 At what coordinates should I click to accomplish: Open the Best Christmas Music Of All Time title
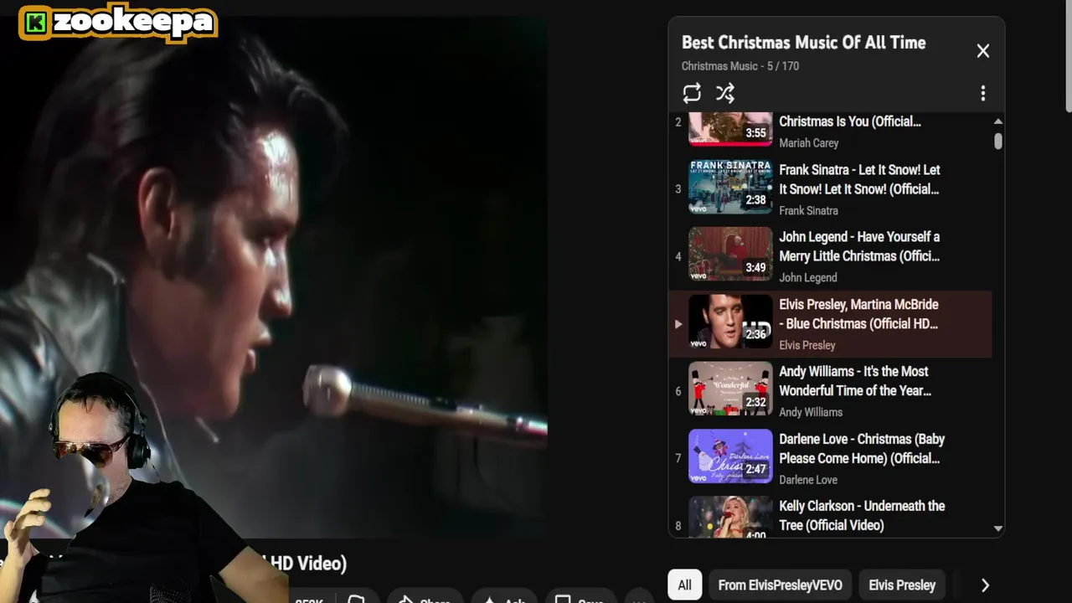click(x=804, y=43)
